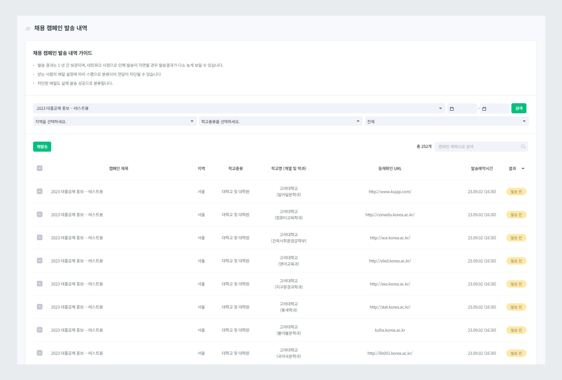Click 고려대학교 (불어불문학과) school name cell
The image size is (562, 380).
[289, 330]
